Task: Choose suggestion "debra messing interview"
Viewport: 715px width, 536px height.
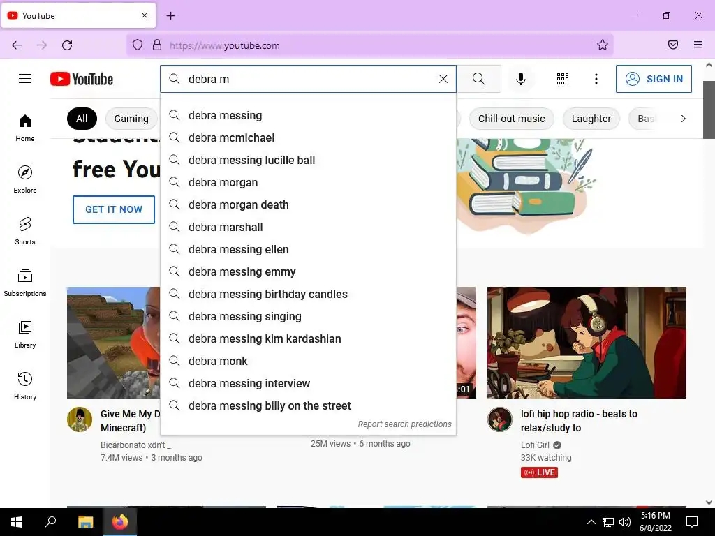Action: pos(308,383)
